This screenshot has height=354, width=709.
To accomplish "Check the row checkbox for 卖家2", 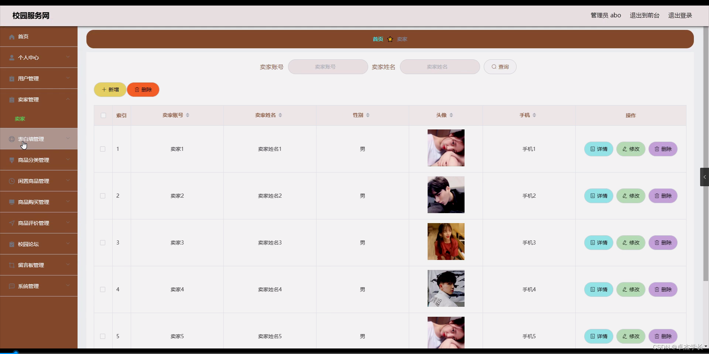I will coord(102,196).
